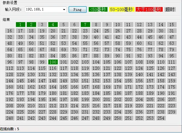The width and height of the screenshot is (182, 133).
Task: Click host cell 95
Action: pyautogui.click(x=172, y=56)
